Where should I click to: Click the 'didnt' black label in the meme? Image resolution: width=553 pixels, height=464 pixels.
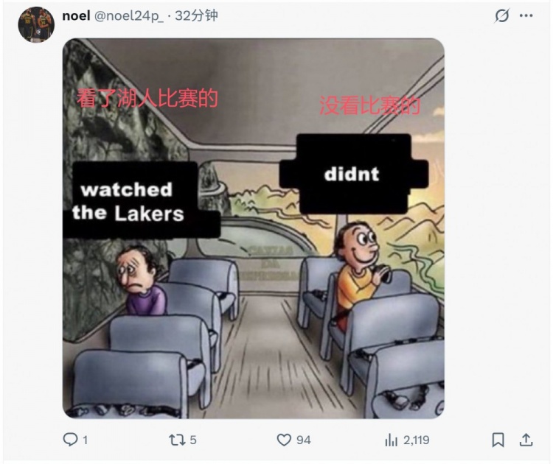353,174
